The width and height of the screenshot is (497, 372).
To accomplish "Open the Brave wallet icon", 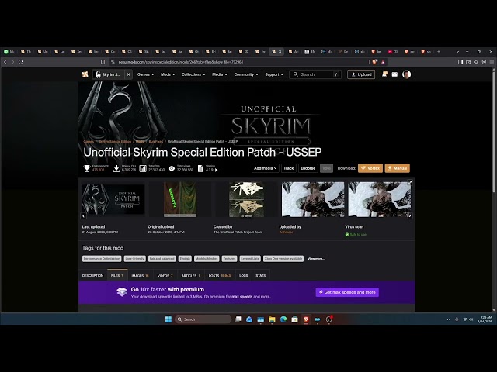I will (x=468, y=62).
